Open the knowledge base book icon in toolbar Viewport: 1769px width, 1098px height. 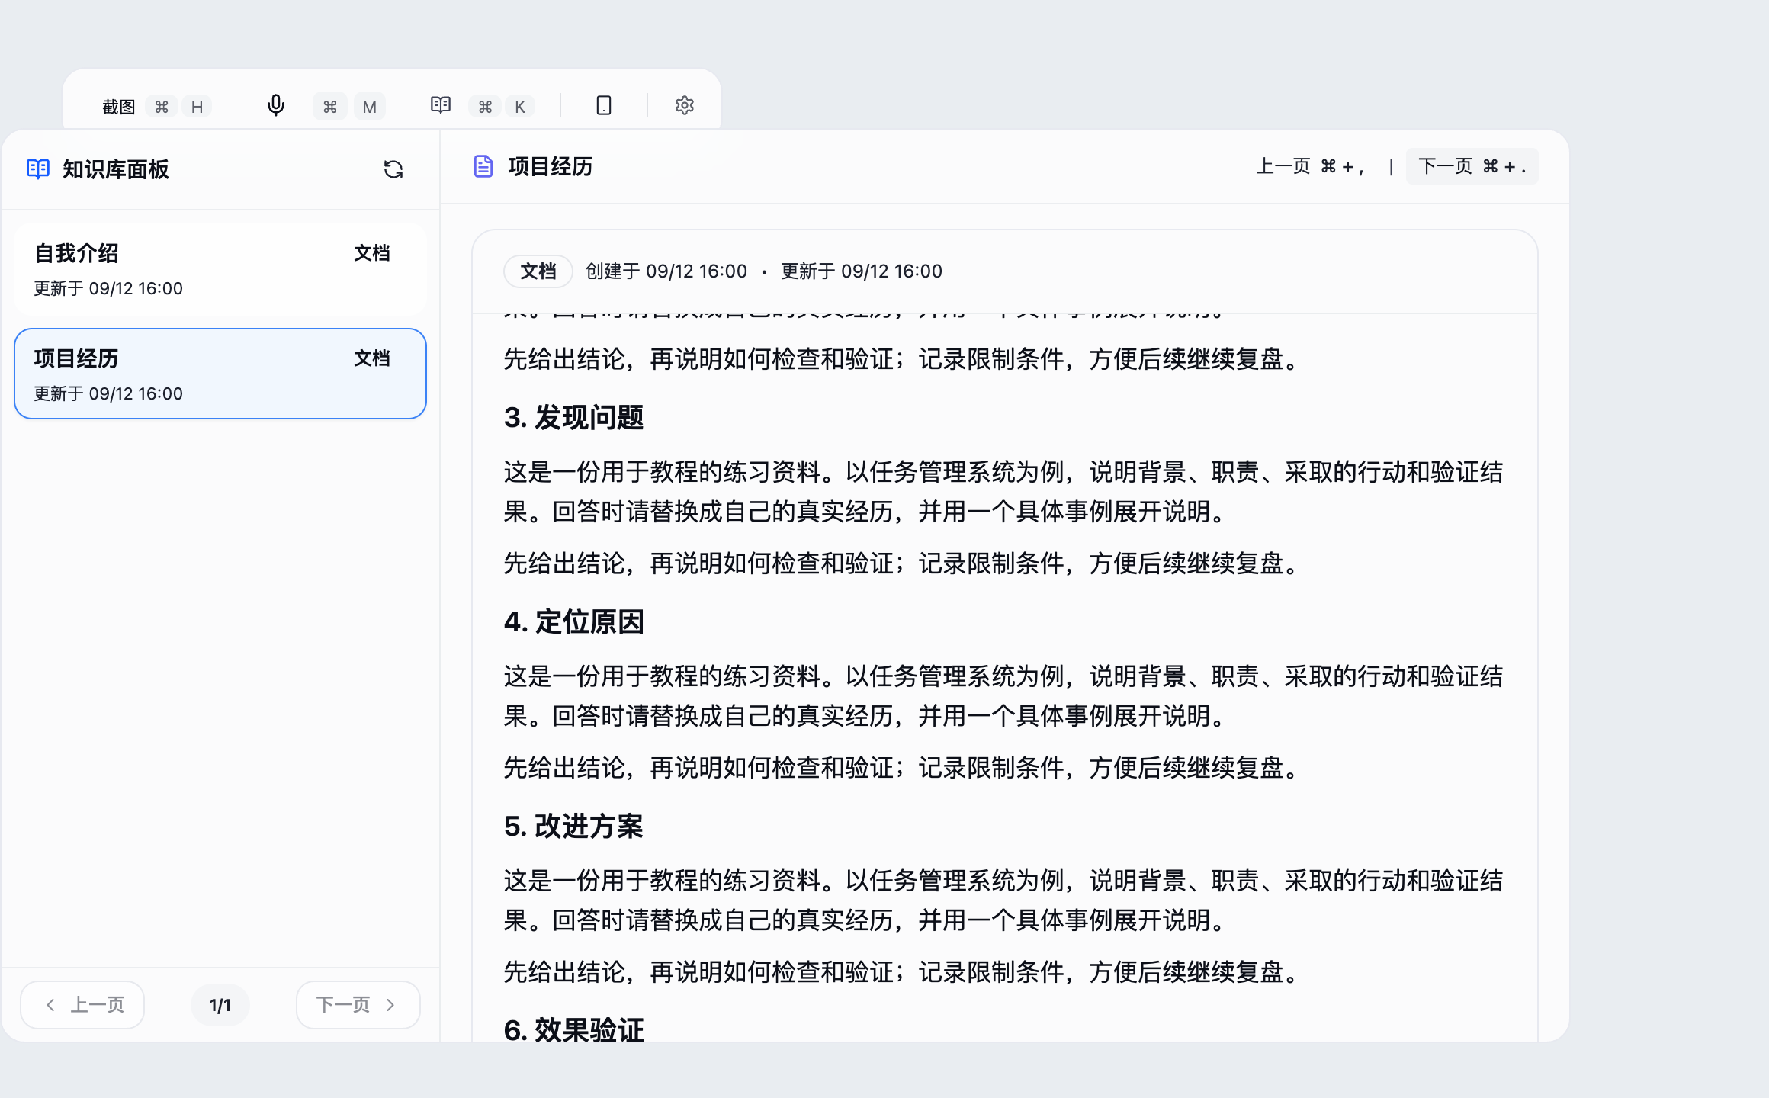point(441,105)
